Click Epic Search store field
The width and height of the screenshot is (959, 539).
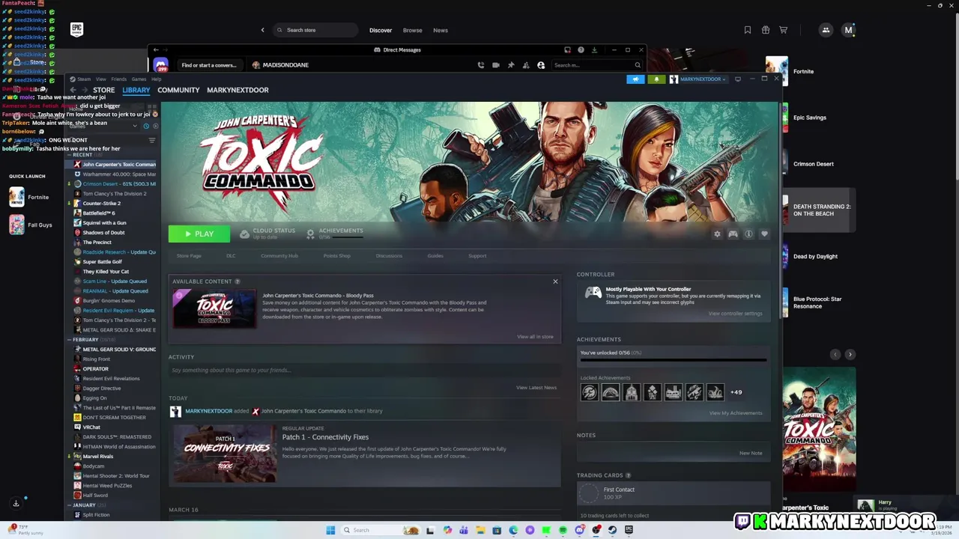pos(315,30)
